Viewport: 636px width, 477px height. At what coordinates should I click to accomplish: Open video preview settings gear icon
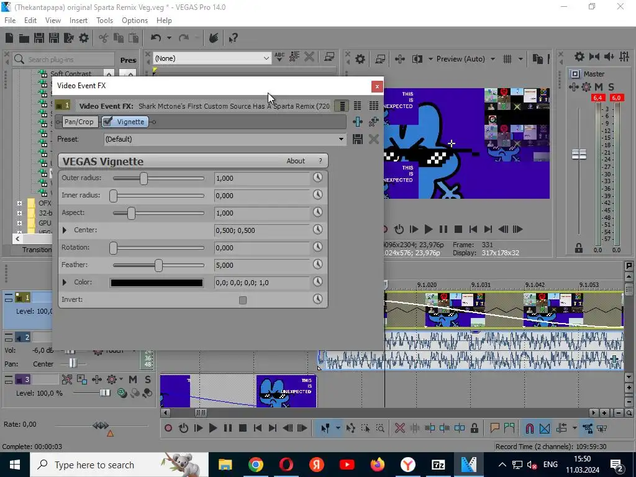coord(360,59)
